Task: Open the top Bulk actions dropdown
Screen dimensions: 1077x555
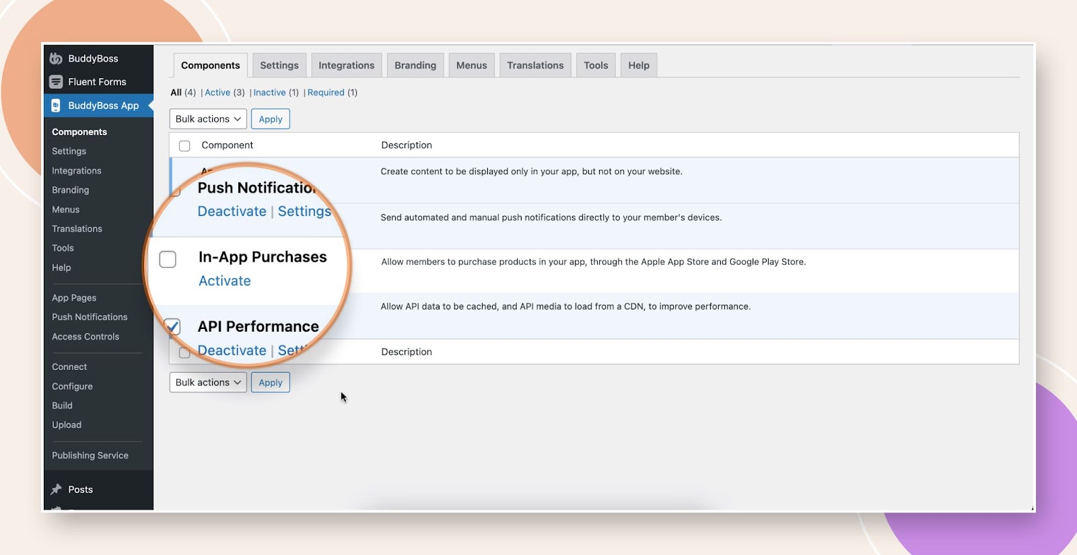Action: tap(208, 119)
